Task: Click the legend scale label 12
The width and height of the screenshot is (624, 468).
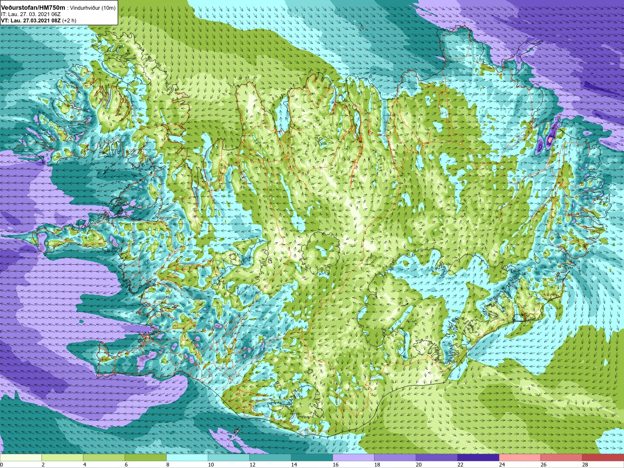Action: 252,465
